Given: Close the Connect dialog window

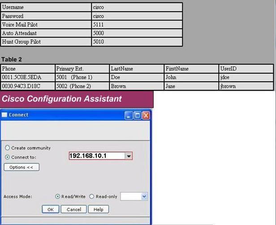Looking at the screenshot, I should click(146, 115).
